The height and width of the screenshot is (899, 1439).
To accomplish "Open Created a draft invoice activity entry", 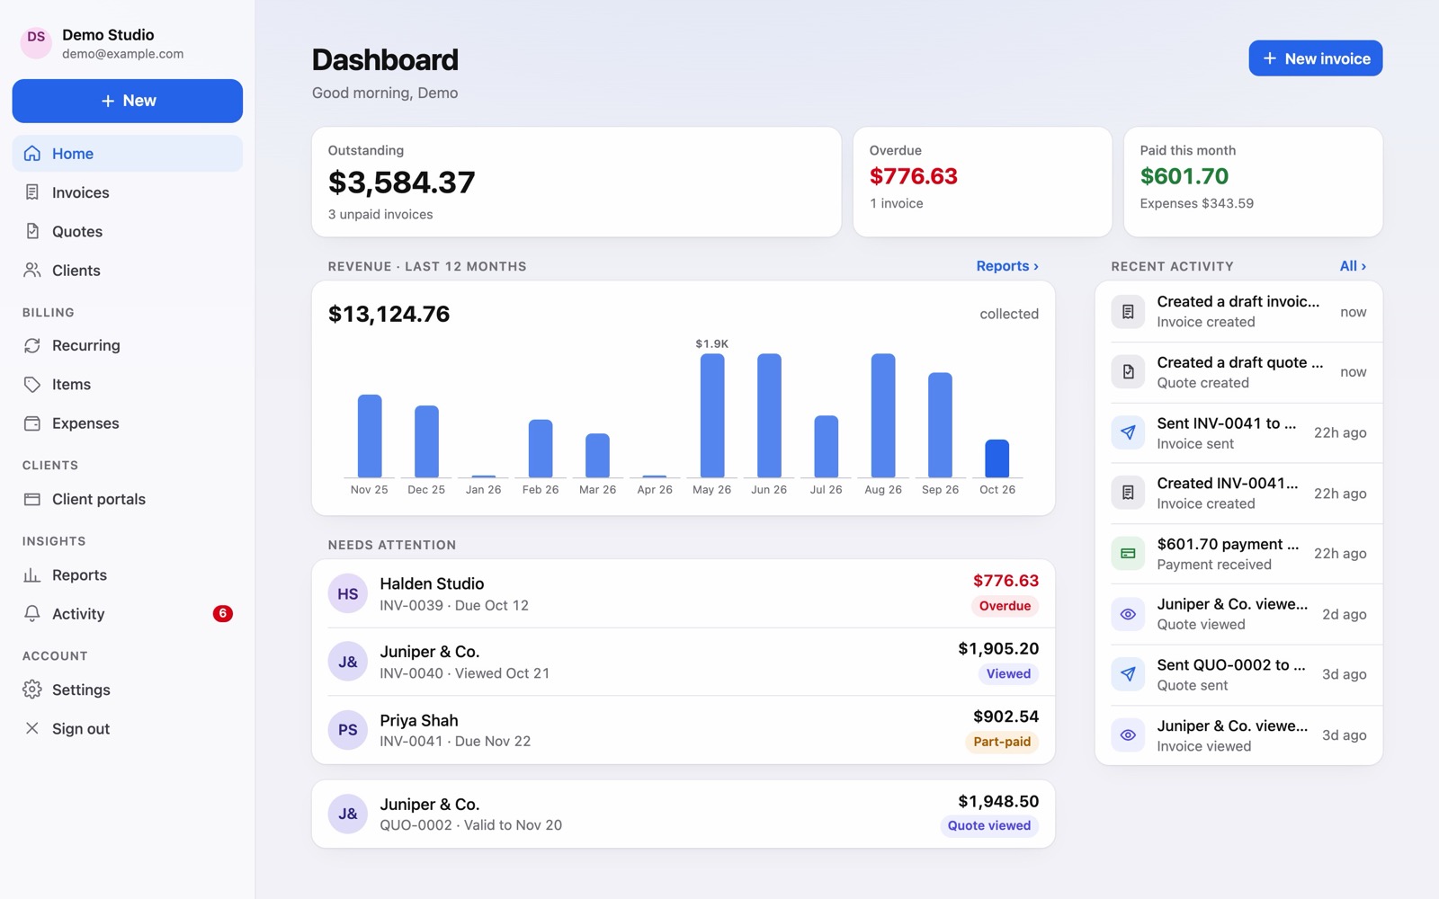I will (1238, 312).
